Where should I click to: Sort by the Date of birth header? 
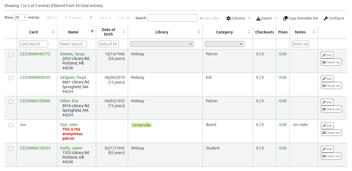click(x=109, y=32)
